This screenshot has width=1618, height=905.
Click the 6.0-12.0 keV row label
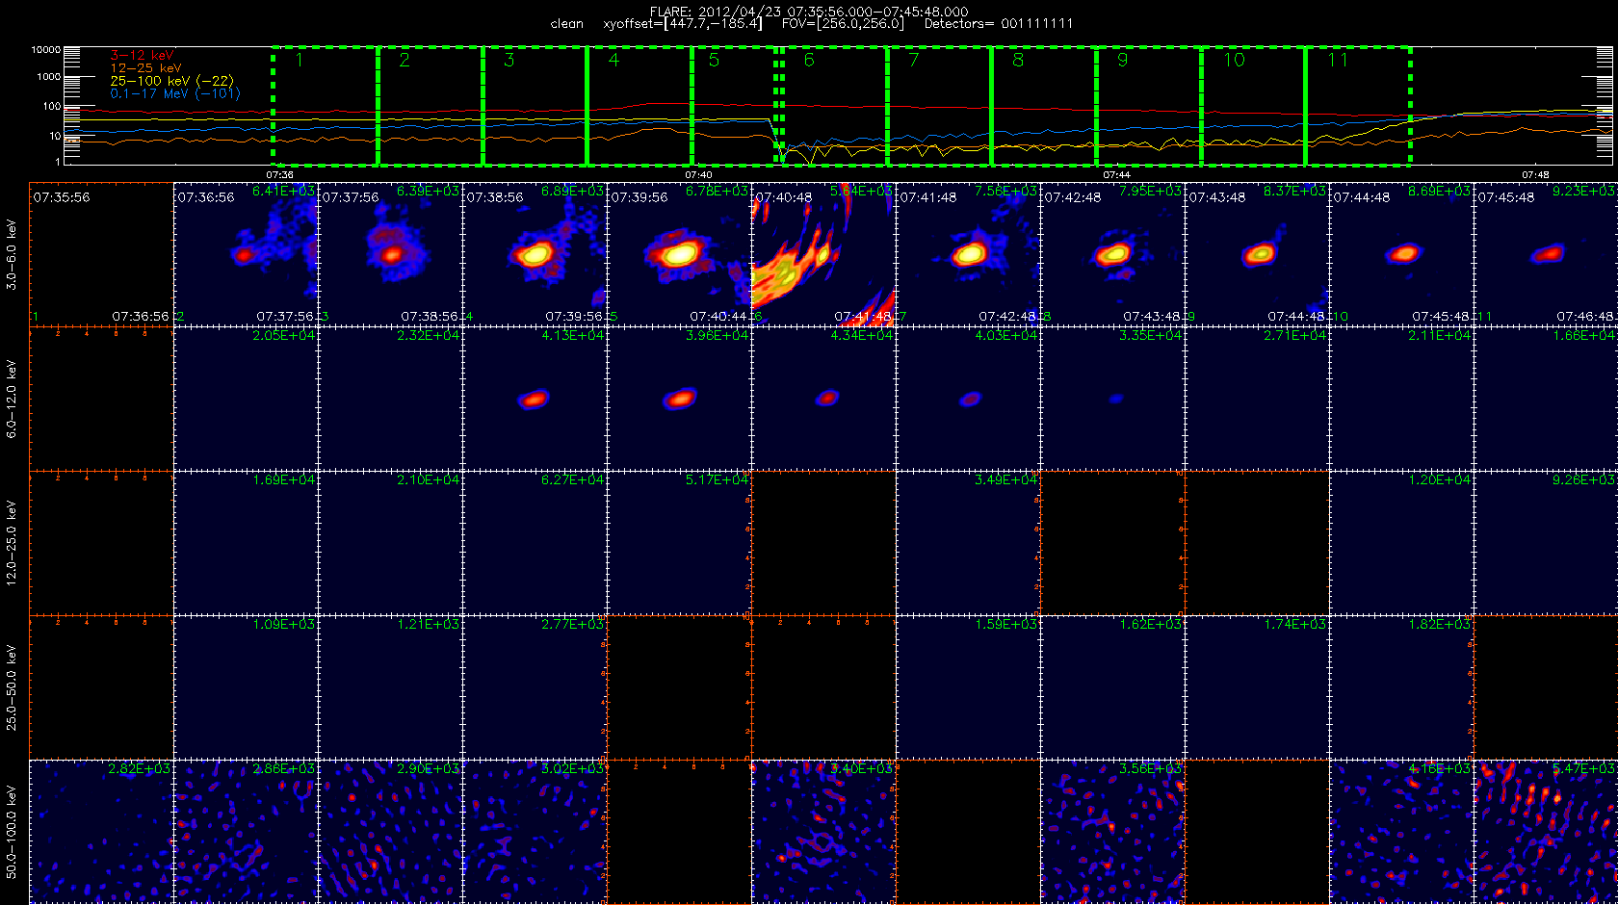point(12,399)
